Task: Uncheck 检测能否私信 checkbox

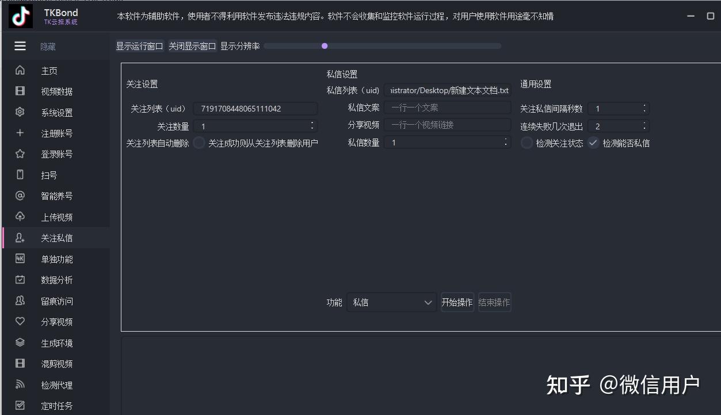Action: pyautogui.click(x=593, y=143)
